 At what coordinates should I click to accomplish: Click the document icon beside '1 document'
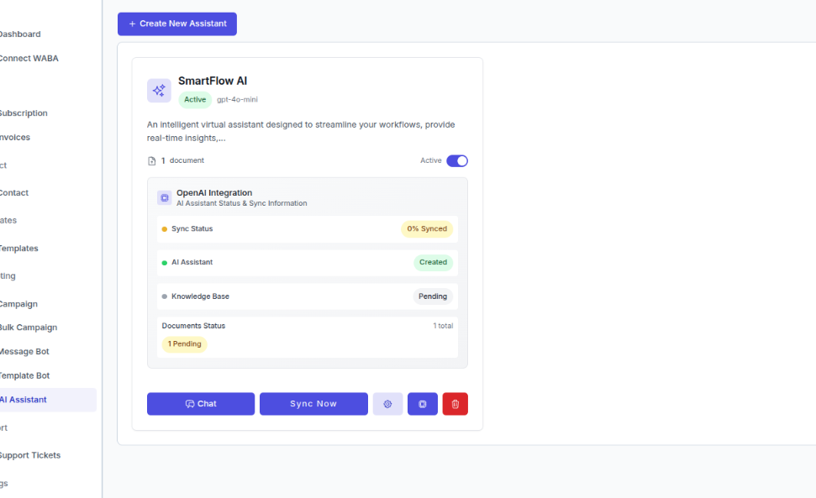(153, 160)
